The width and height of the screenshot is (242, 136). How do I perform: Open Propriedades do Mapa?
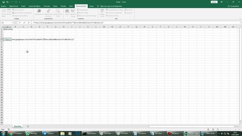[x=115, y=10]
